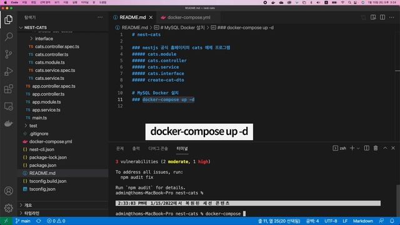The width and height of the screenshot is (400, 225).
Task: Open notifications bell in status bar
Action: [392, 221]
